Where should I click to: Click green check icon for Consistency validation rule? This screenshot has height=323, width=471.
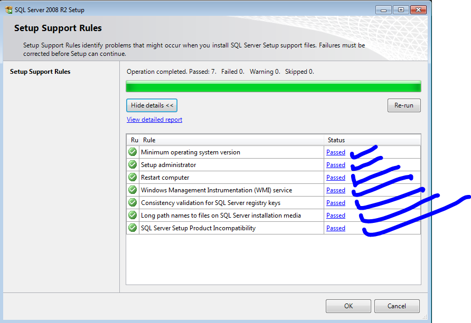[x=133, y=202]
